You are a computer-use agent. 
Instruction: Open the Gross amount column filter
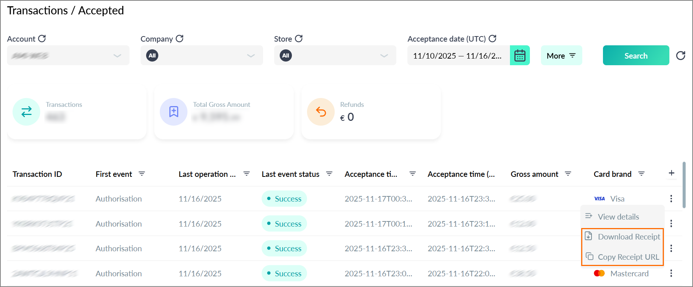coord(568,174)
